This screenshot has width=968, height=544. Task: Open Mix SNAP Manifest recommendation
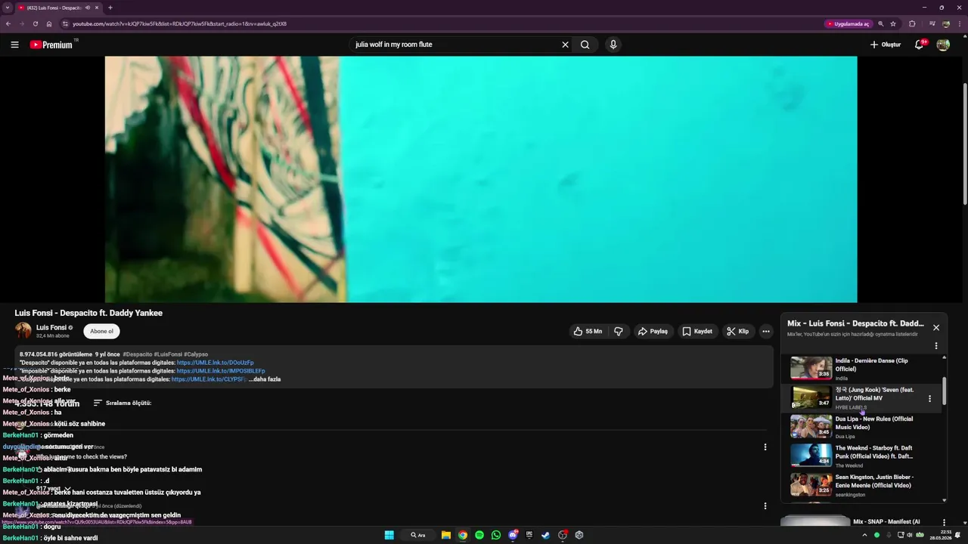click(886, 522)
